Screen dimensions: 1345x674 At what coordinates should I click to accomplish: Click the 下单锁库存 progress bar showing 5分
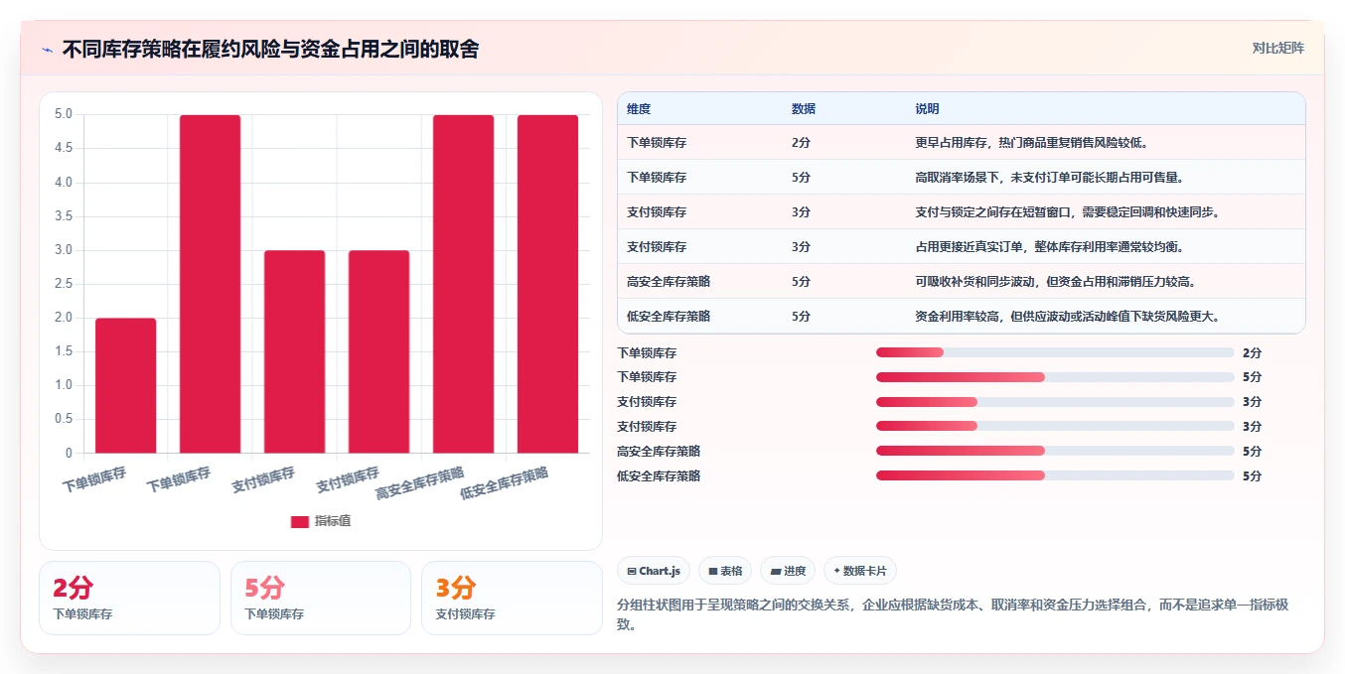point(1055,377)
